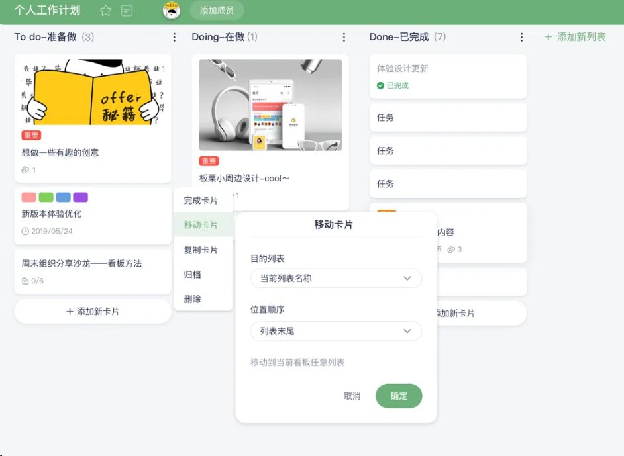Click the purple label color swatch
This screenshot has height=456, width=624.
(80, 197)
